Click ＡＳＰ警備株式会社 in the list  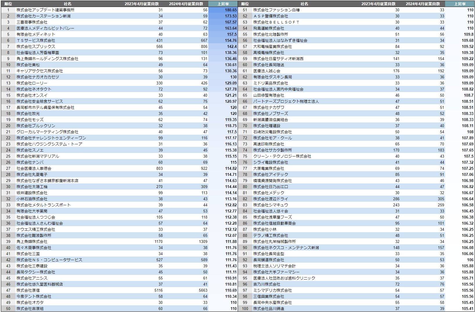point(270,16)
